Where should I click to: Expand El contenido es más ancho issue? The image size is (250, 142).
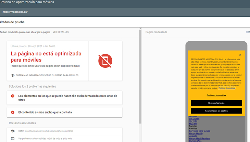[x=65, y=112]
